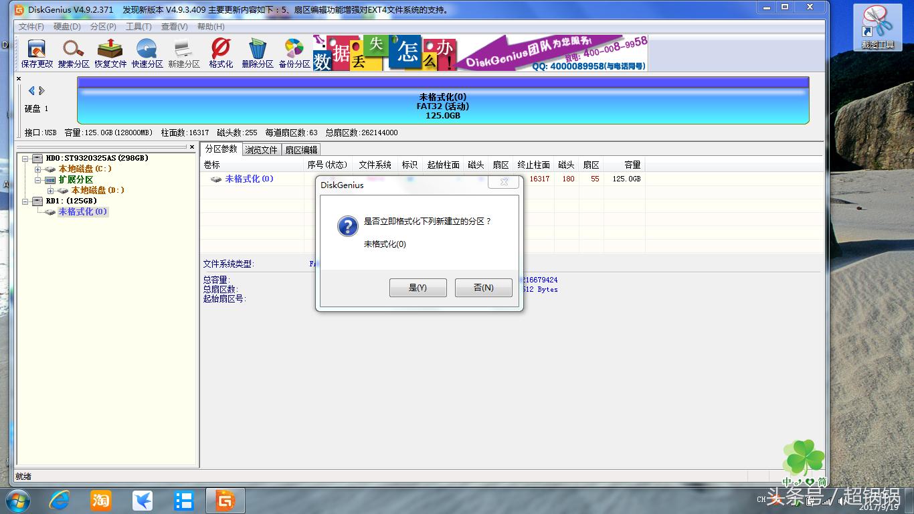Open the 截图工具 desktop shortcut
Viewport: 914px width, 514px height.
point(877,25)
